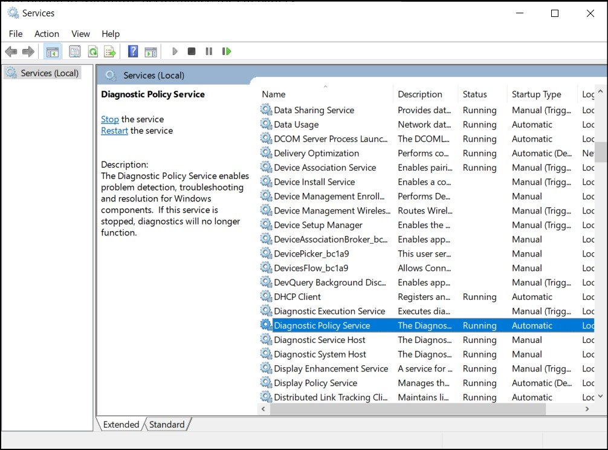Image resolution: width=608 pixels, height=450 pixels.
Task: Click the Back arrow in toolbar
Action: (x=11, y=51)
